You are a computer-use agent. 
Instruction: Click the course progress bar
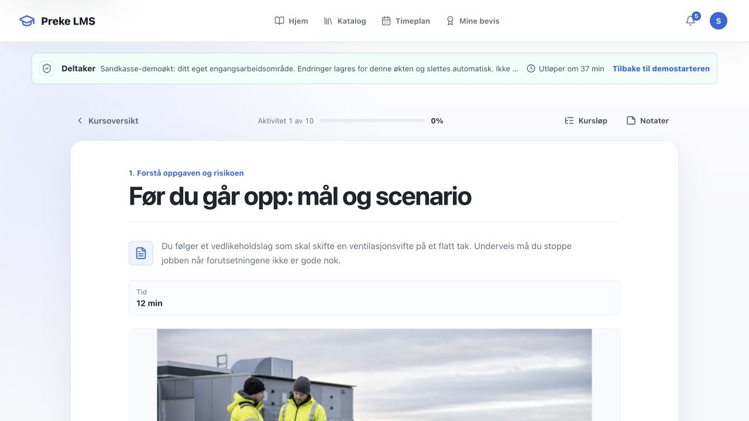click(x=372, y=120)
